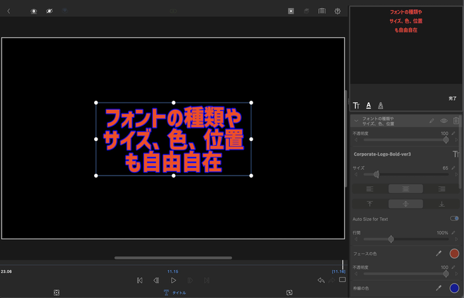Click the eyedropper beside フェースの色

point(438,253)
